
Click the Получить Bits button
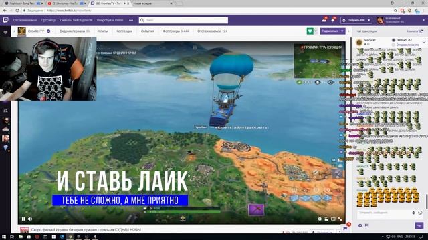(x=356, y=20)
